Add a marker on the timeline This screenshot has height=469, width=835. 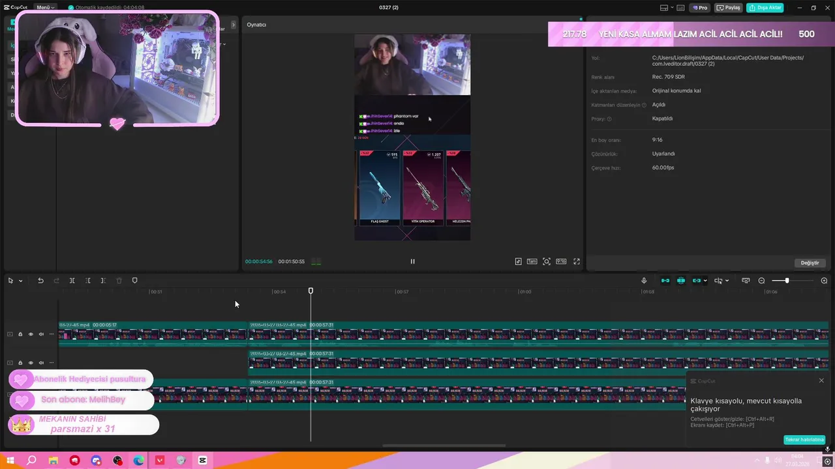point(135,281)
